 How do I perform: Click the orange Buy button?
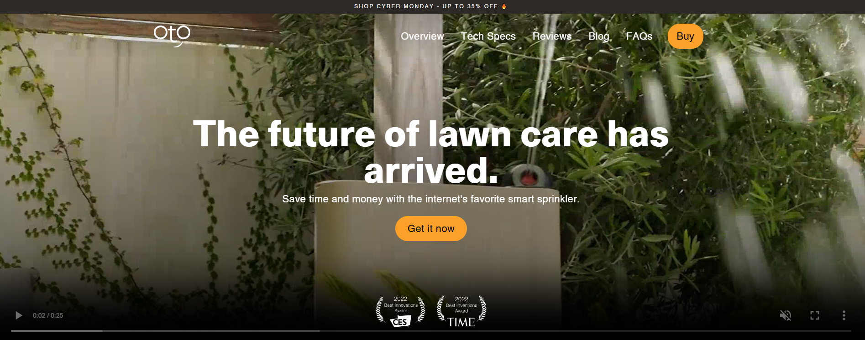pos(685,36)
